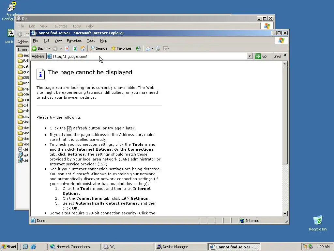Open Edit menu in the D:\ window
The height and width of the screenshot is (251, 334).
tap(32, 26)
